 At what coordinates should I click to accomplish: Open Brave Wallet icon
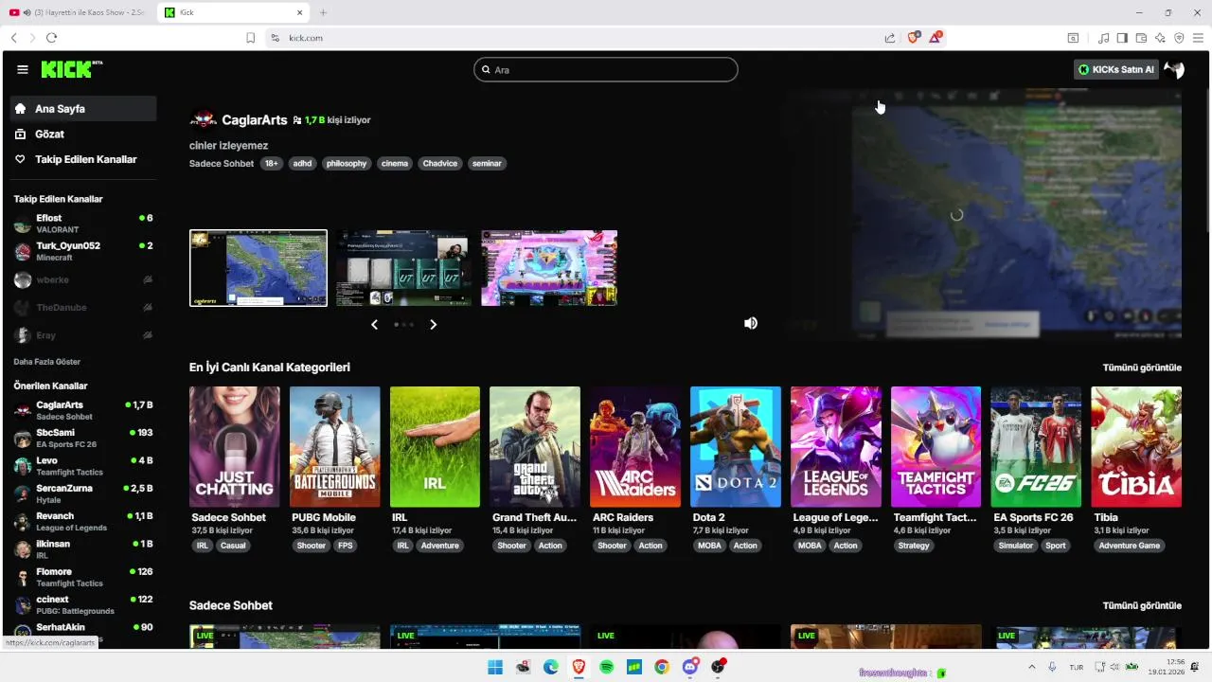(x=1141, y=38)
